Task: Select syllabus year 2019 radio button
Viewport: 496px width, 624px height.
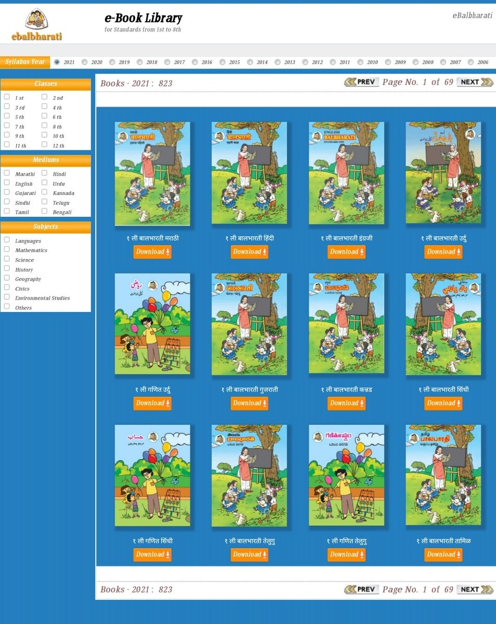Action: [x=112, y=62]
